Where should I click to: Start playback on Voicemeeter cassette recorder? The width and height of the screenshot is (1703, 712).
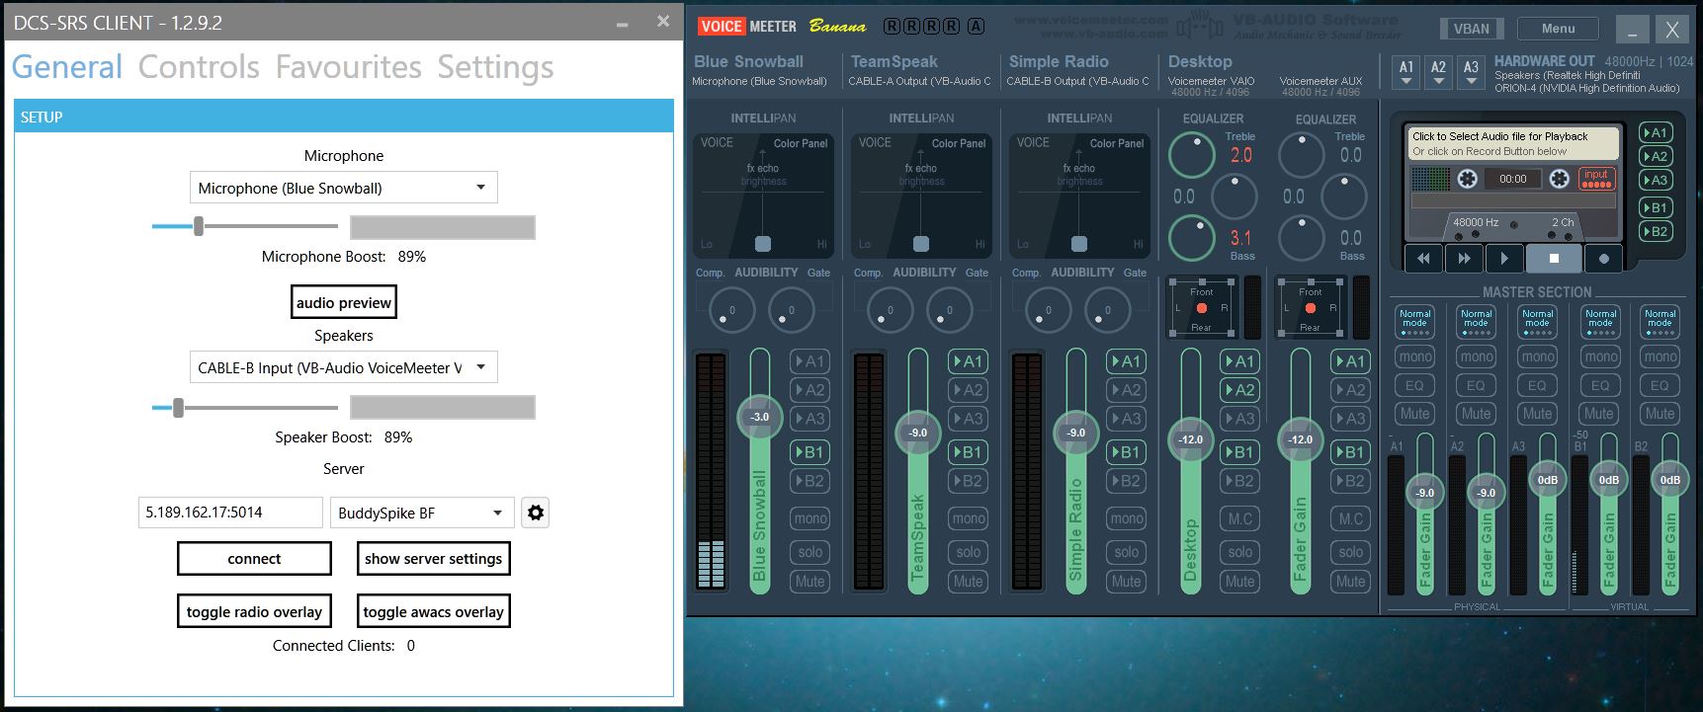[1504, 259]
